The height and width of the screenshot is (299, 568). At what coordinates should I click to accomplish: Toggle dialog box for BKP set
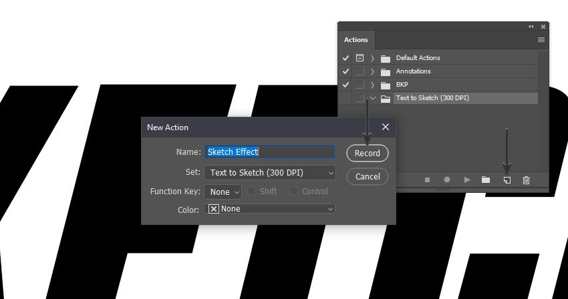360,85
